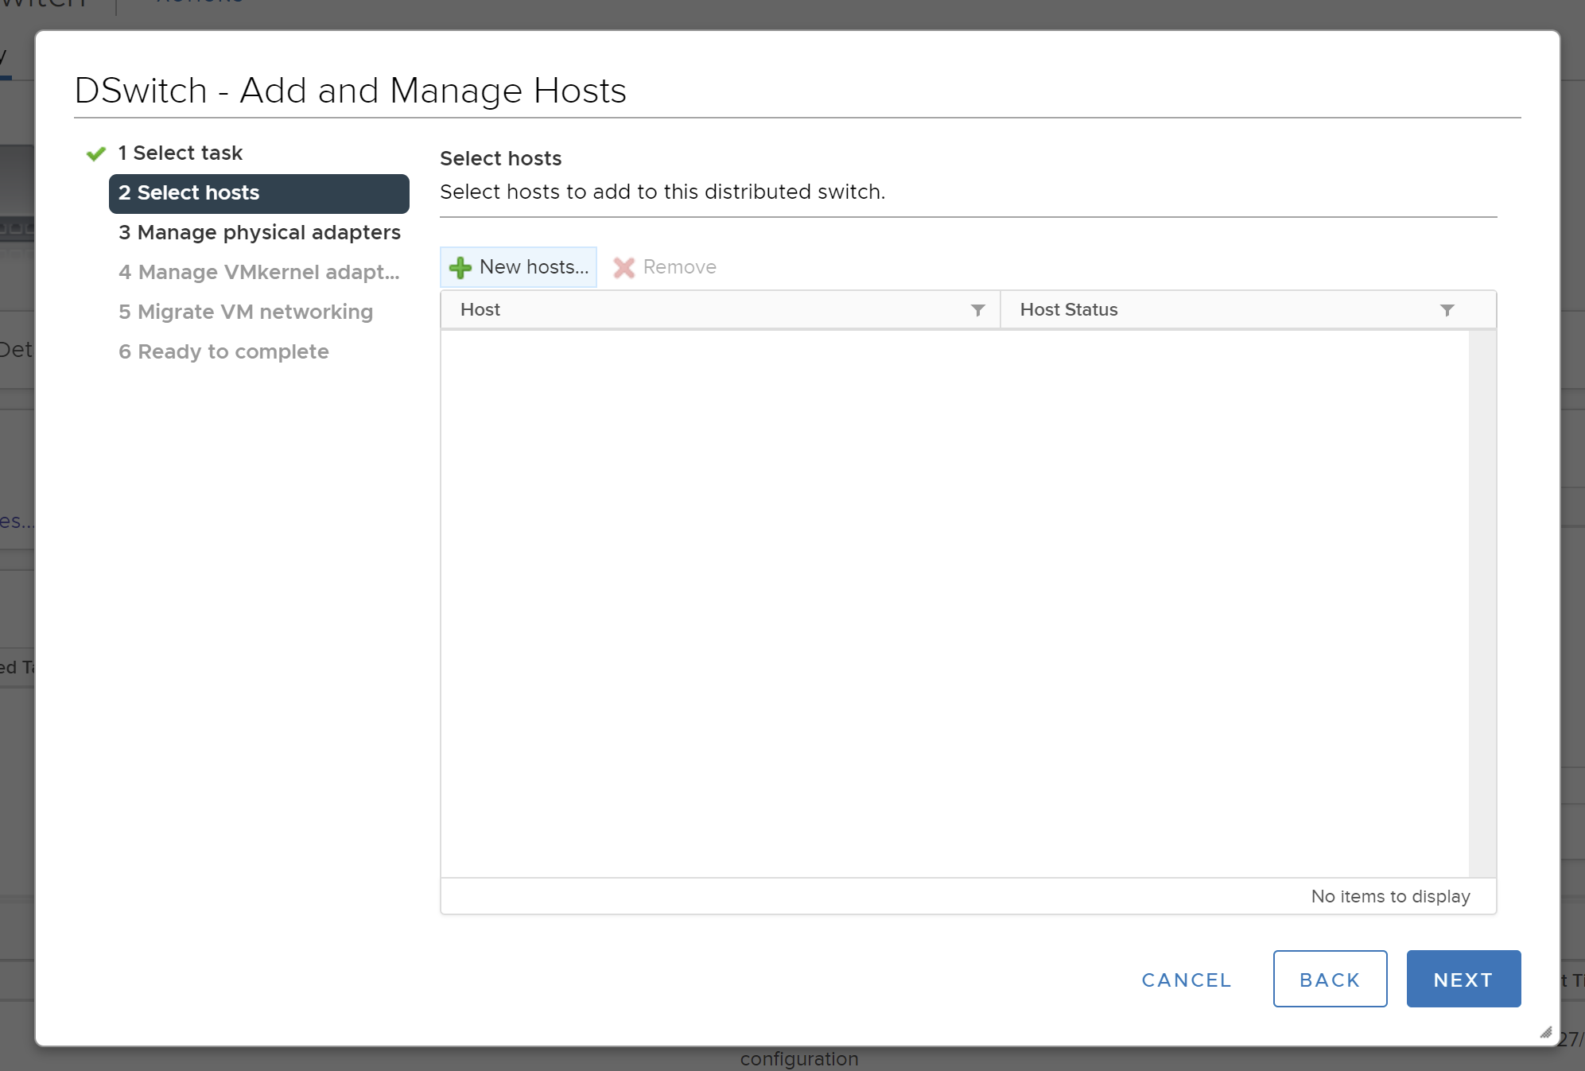Sort by the Host Status column header

pyautogui.click(x=1068, y=310)
